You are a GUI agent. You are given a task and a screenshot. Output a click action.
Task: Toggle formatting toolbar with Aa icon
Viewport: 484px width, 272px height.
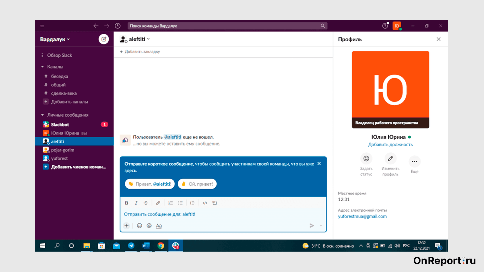click(x=159, y=226)
